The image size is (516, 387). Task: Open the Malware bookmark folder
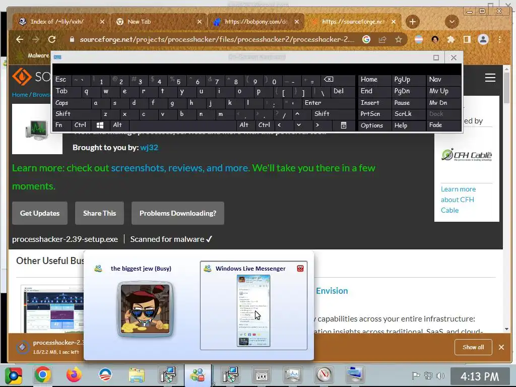(34, 55)
